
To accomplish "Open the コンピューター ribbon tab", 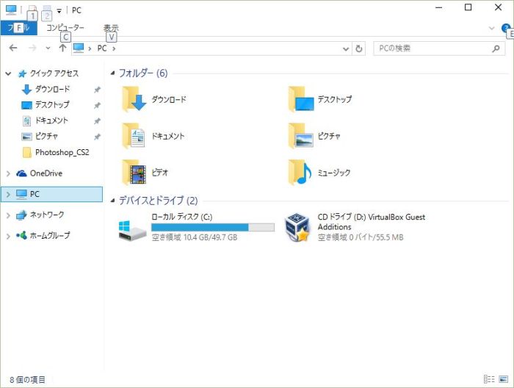I will (65, 28).
